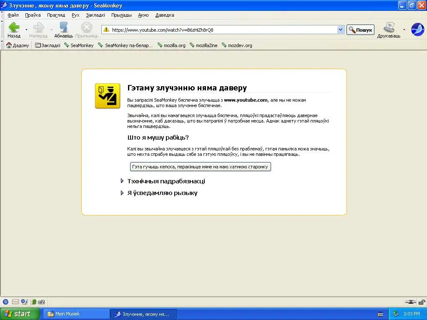
Task: Open the mozdev.org bookmark
Action: 237,45
